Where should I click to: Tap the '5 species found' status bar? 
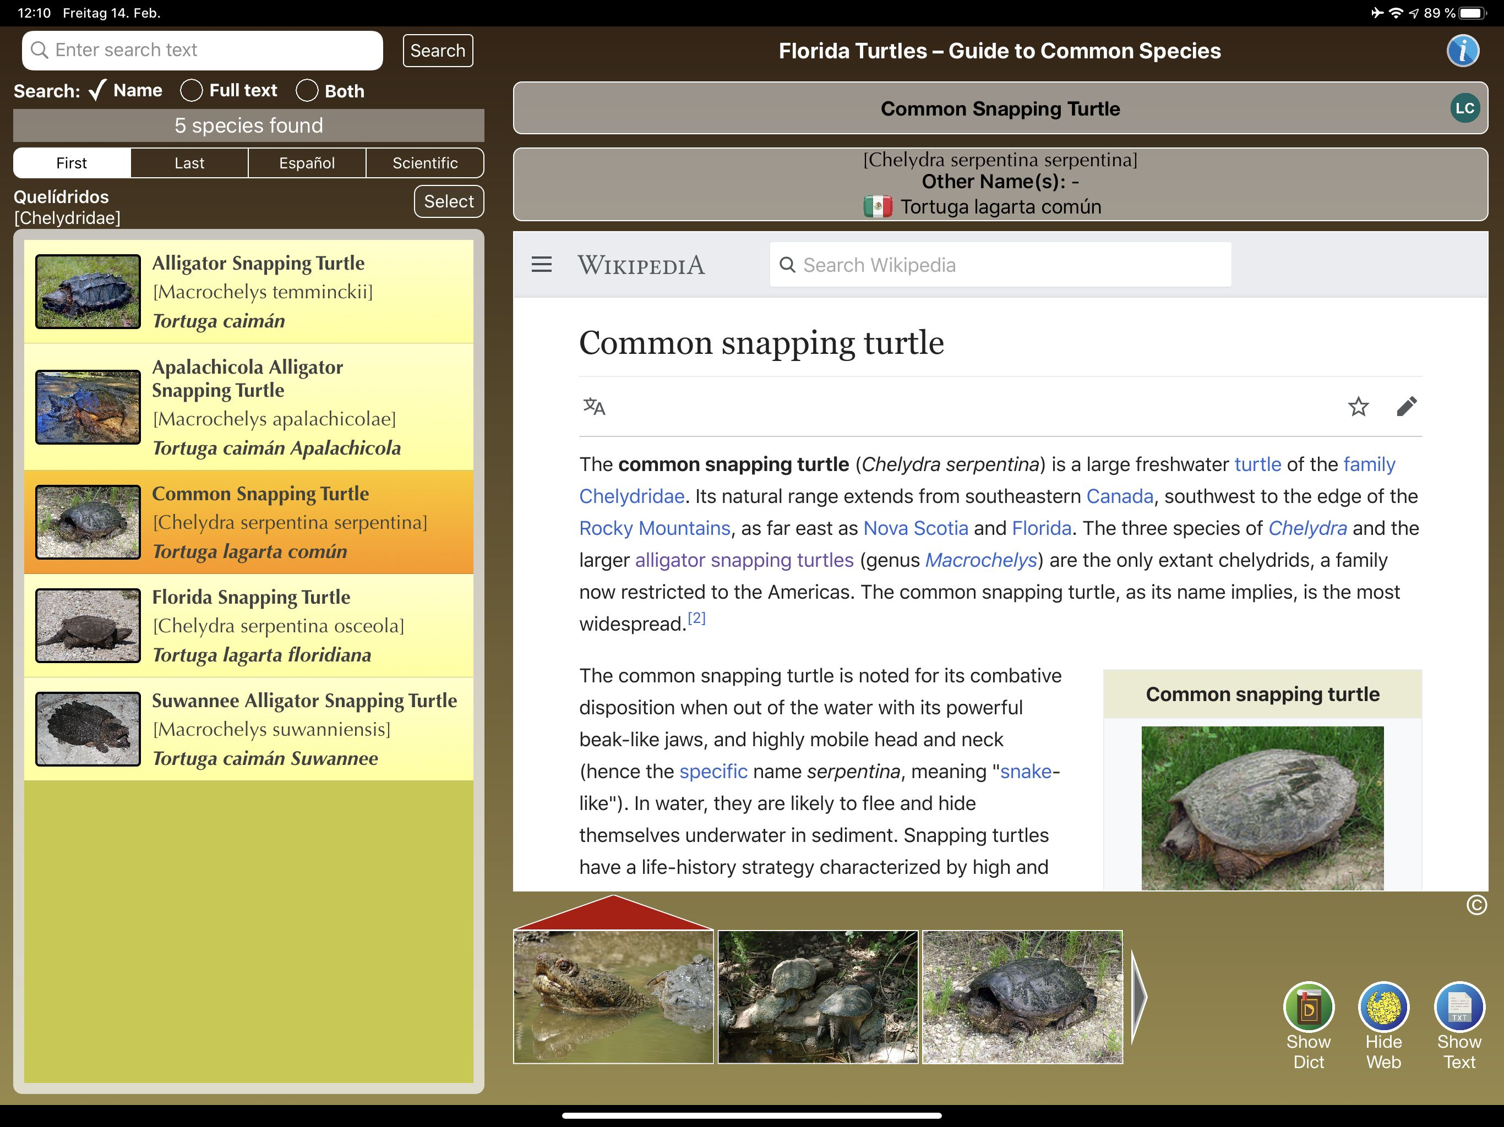(249, 126)
